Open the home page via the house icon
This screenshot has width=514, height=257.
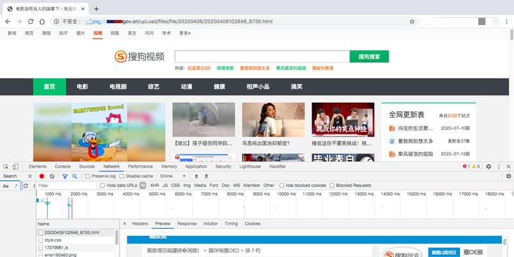tap(42, 22)
